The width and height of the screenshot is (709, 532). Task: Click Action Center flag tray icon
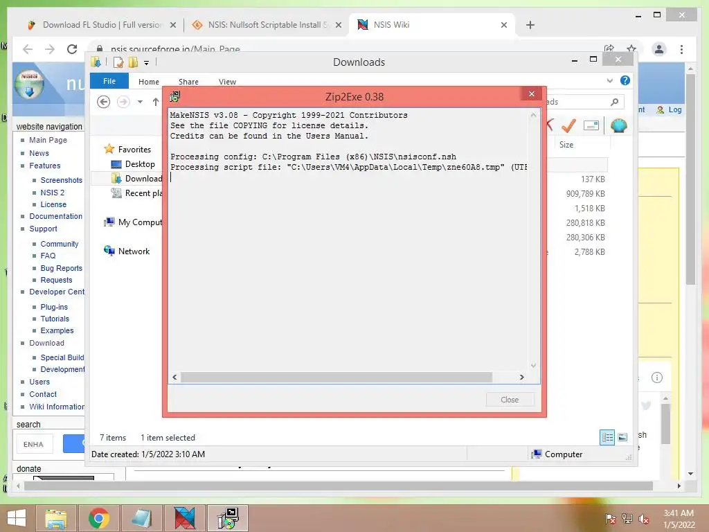[x=610, y=519]
